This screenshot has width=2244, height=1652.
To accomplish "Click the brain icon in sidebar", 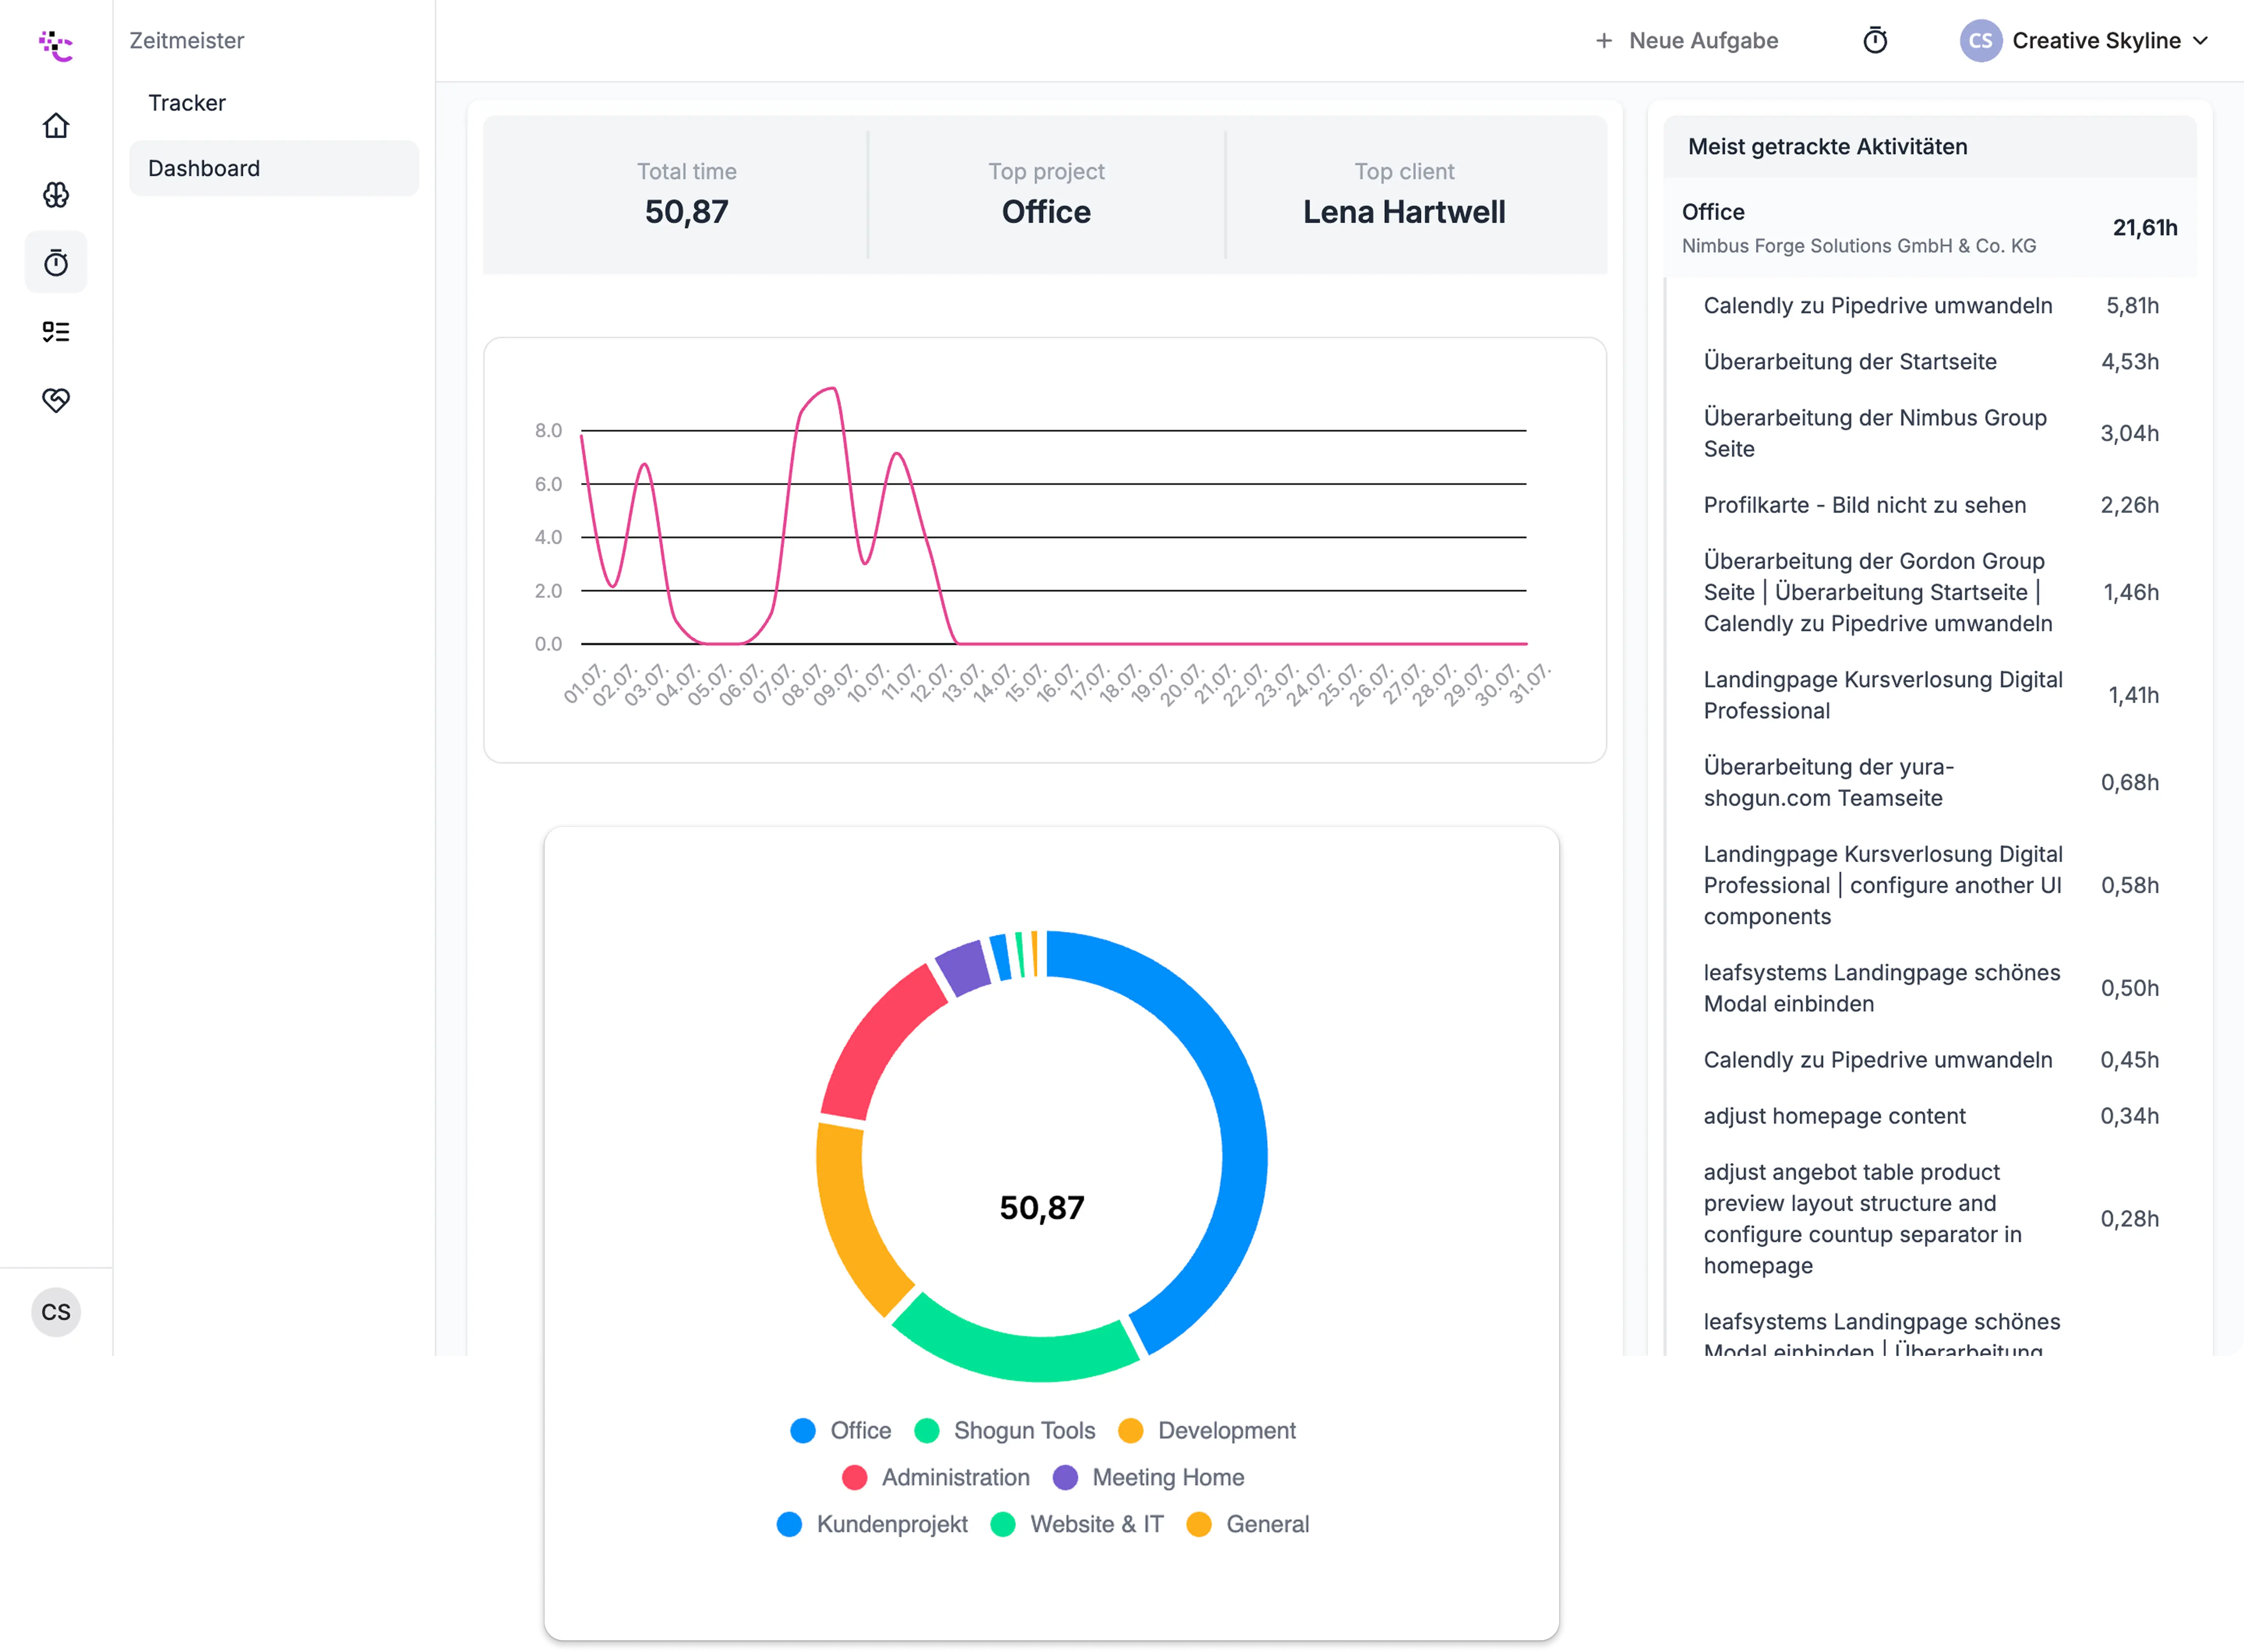I will point(56,195).
